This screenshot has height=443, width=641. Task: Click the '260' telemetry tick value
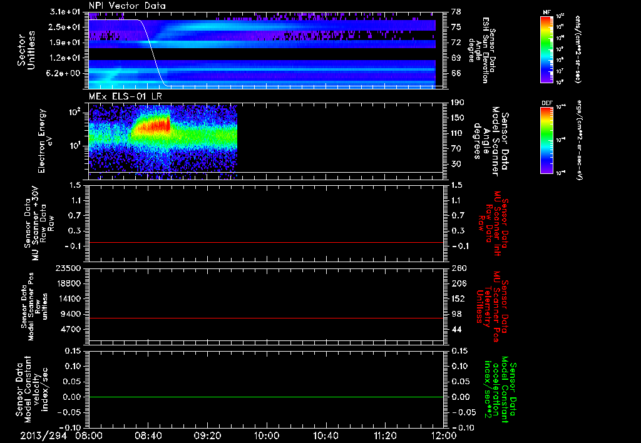click(x=458, y=268)
